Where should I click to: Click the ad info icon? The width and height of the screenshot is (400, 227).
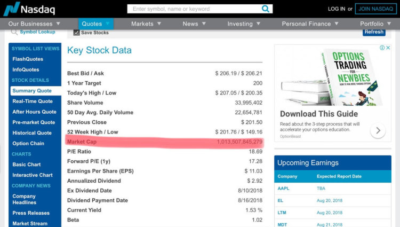coord(382,48)
